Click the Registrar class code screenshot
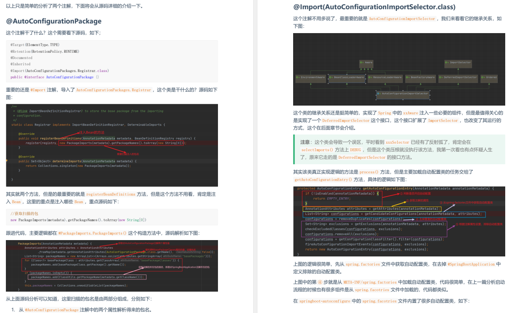This screenshot has height=313, width=509. coord(112,145)
